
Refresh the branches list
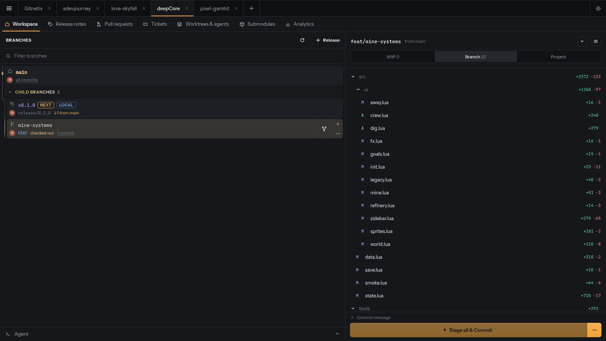tap(302, 40)
